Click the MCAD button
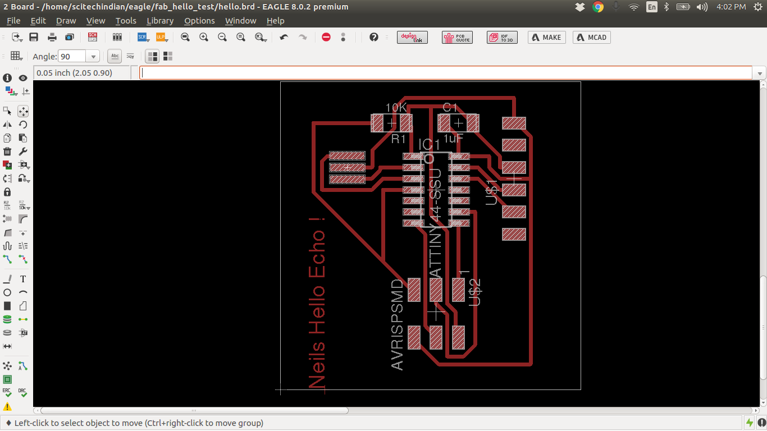The width and height of the screenshot is (767, 431). (591, 37)
